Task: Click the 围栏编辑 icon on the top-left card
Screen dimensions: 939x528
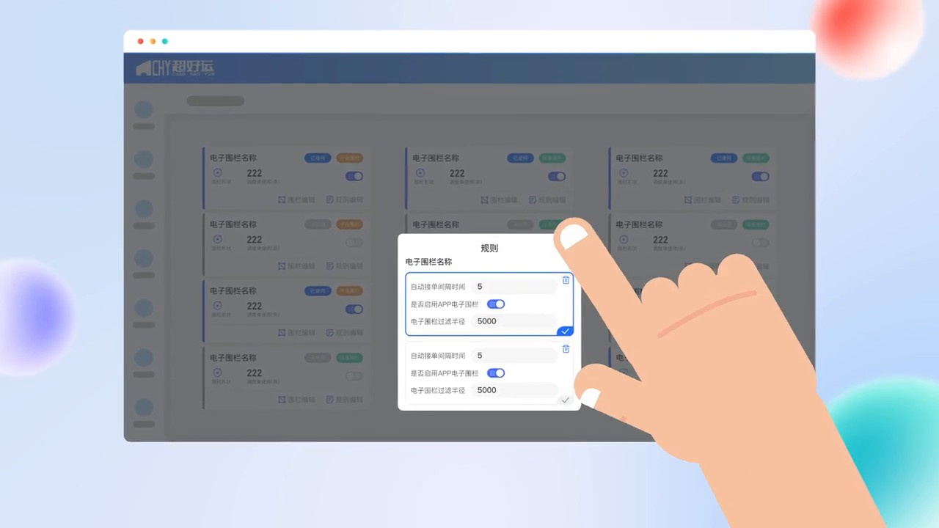Action: coord(282,199)
